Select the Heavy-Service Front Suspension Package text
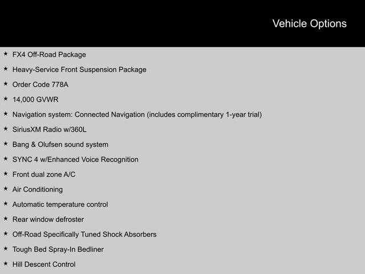 click(79, 70)
